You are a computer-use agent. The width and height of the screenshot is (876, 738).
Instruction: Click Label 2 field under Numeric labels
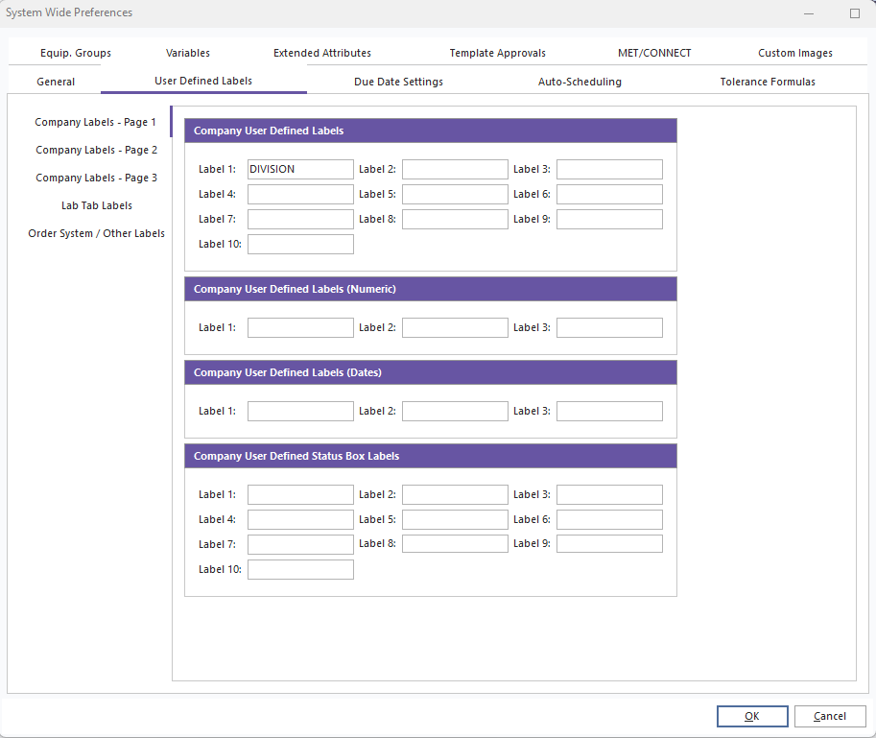(x=455, y=327)
